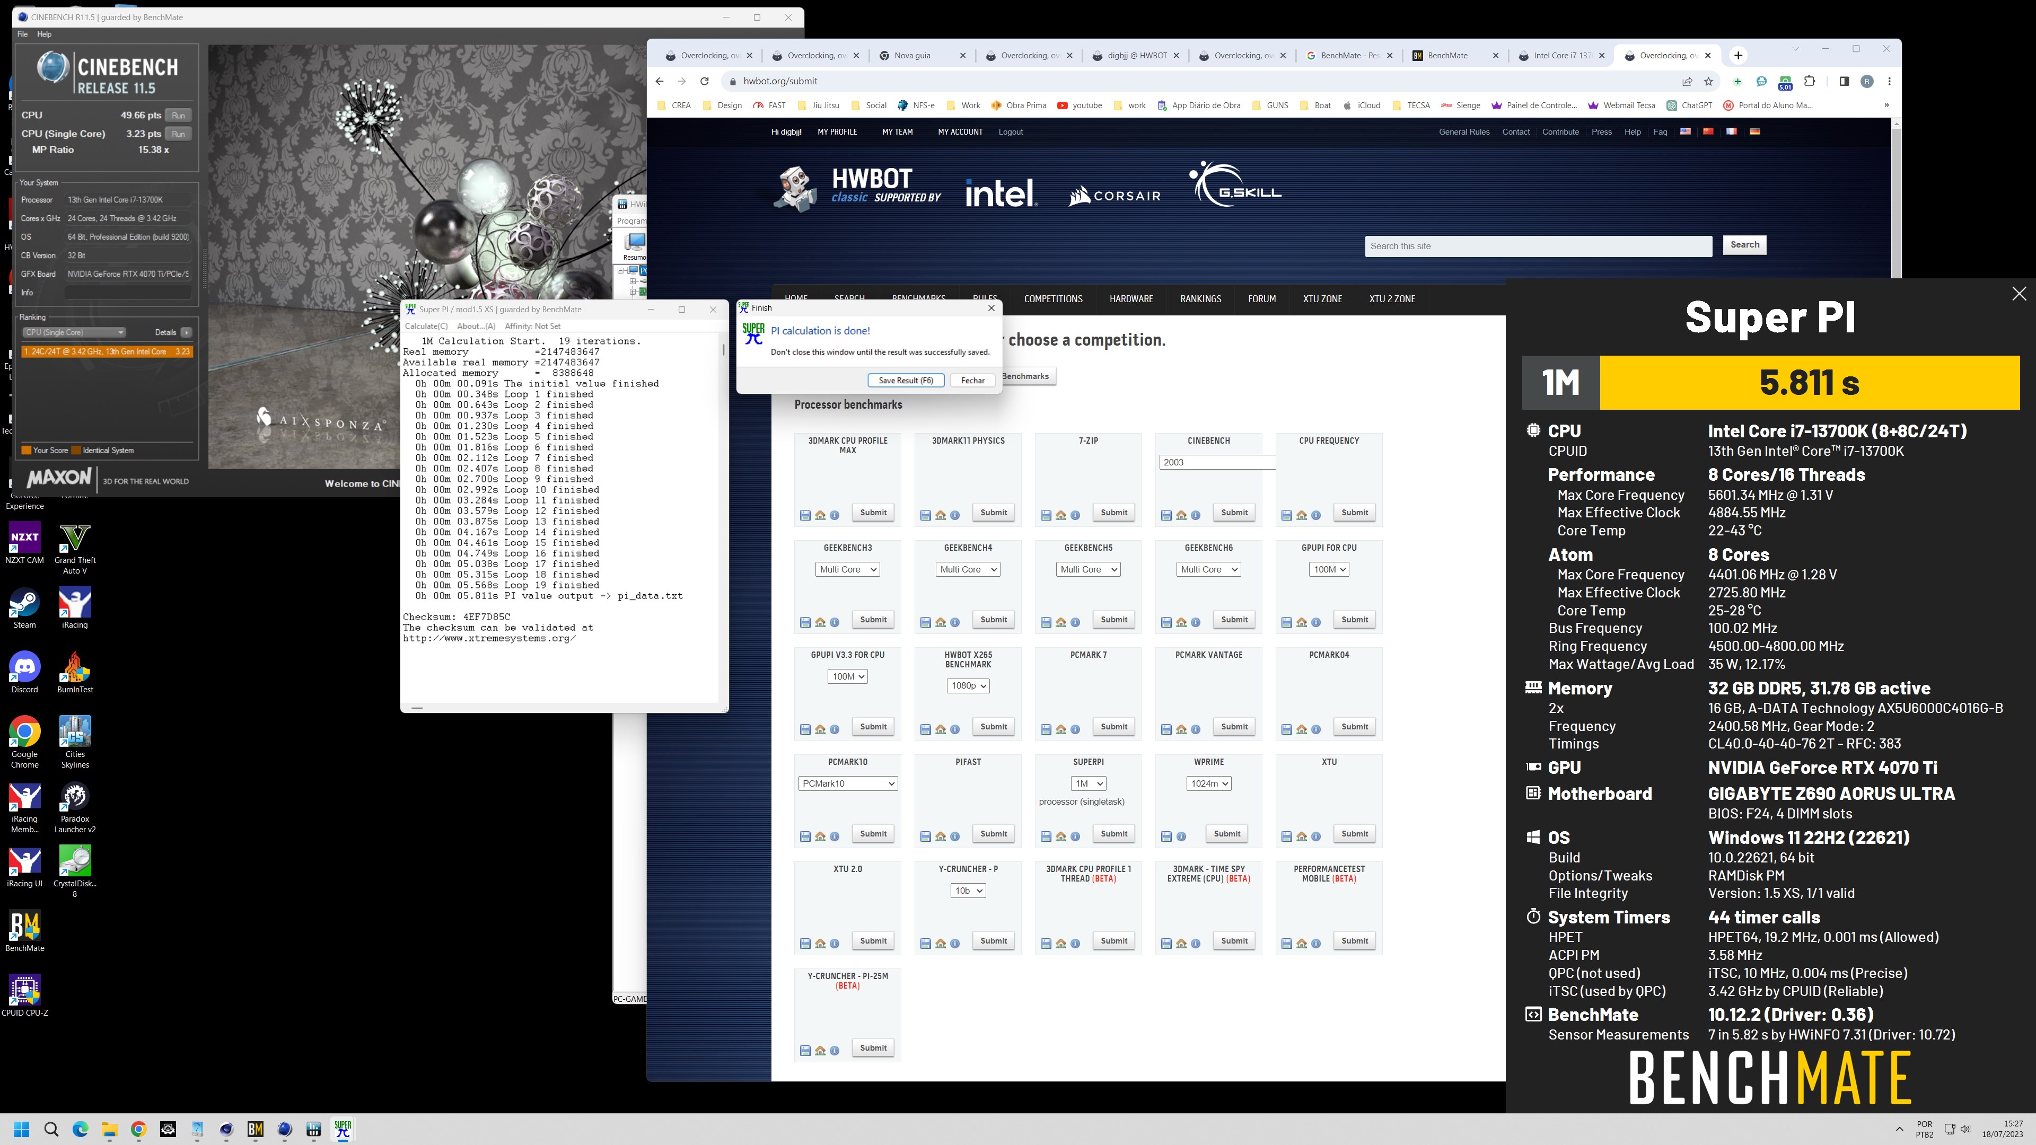Open the GPUPI FOR CPU 100M dropdown
The image size is (2036, 1145).
tap(1329, 570)
